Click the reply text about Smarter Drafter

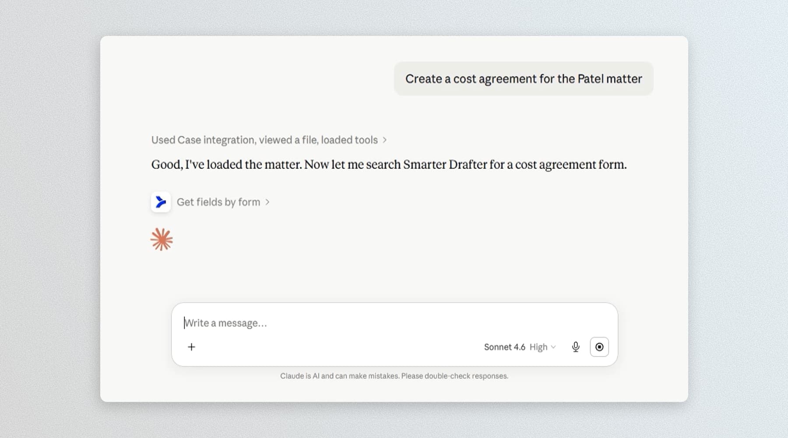coord(389,164)
